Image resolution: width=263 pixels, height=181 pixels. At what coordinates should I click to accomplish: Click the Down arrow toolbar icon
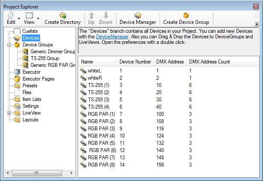pos(105,15)
